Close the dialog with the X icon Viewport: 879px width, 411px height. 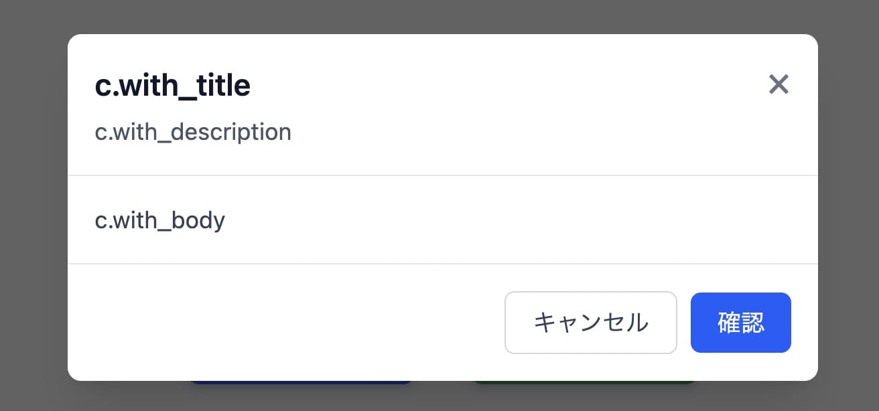click(779, 84)
